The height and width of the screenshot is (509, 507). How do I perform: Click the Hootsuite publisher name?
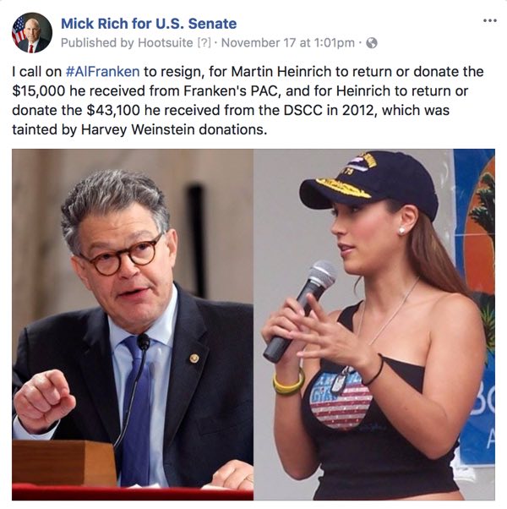166,43
